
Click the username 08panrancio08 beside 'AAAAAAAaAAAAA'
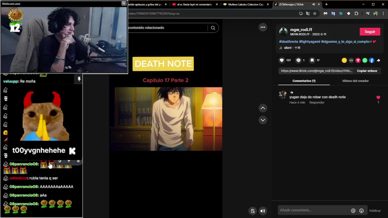24,187
